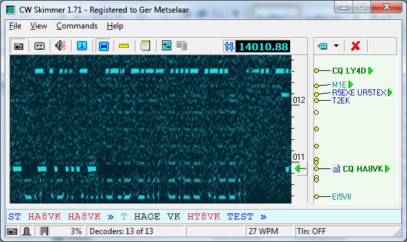The image size is (407, 242).
Task: Click the cassette recorder toolbar icon
Action: coord(39,46)
